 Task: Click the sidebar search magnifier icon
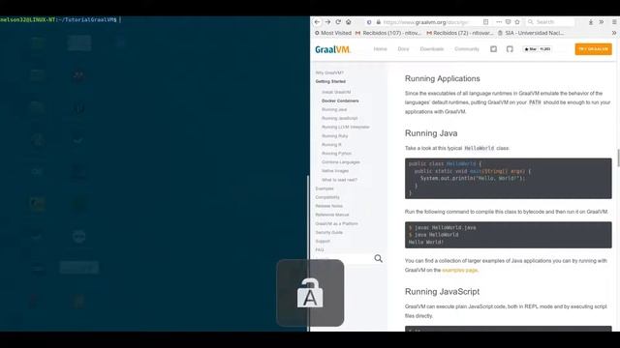click(378, 258)
